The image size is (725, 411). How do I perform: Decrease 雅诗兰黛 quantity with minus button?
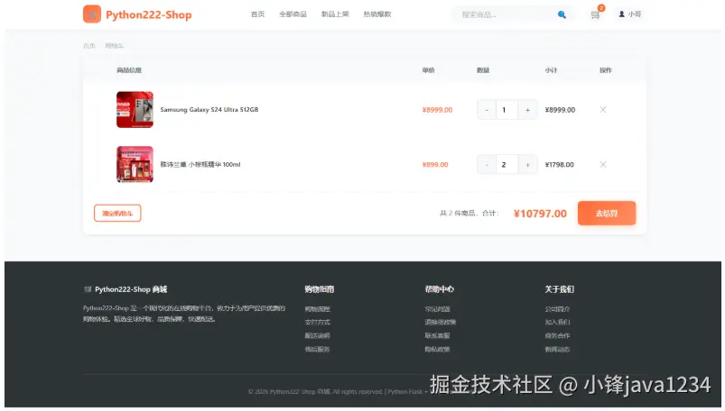click(x=487, y=164)
